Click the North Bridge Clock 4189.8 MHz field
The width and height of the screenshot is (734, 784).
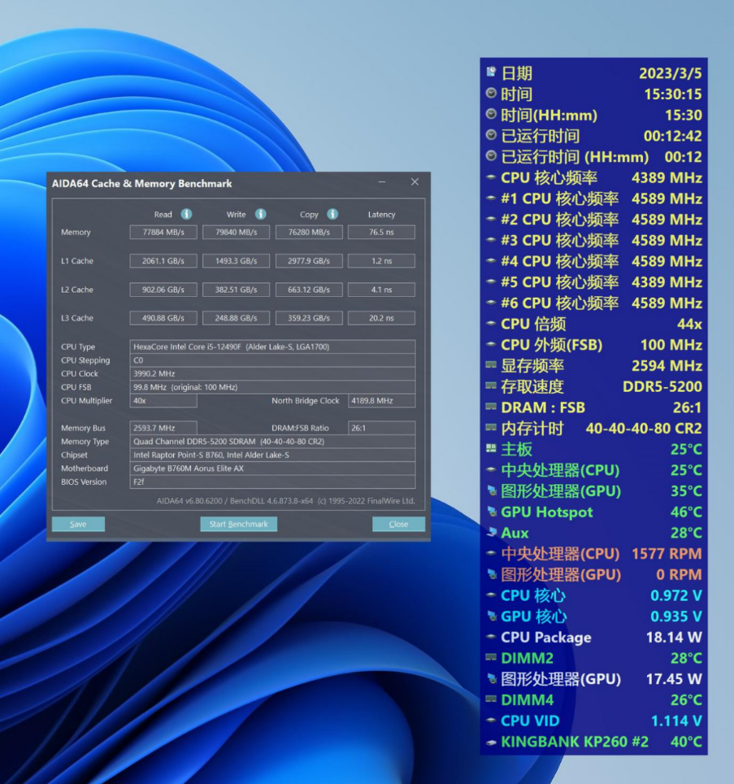pos(382,400)
